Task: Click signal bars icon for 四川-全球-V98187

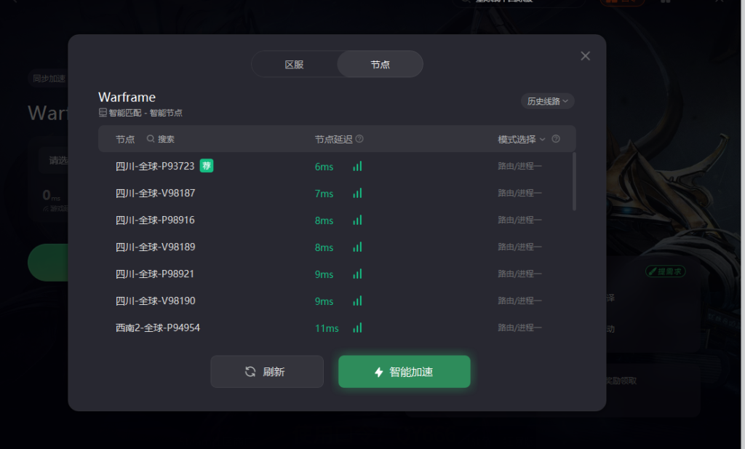Action: 357,193
